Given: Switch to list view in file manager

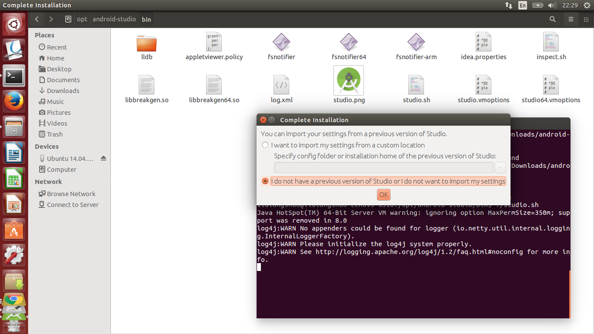Looking at the screenshot, I should (x=571, y=19).
